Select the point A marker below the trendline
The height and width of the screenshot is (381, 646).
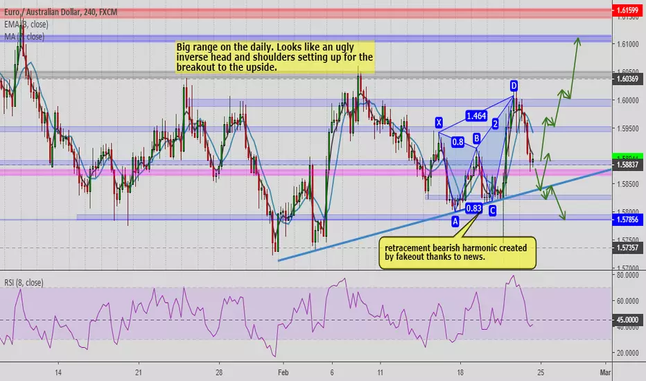pos(455,222)
